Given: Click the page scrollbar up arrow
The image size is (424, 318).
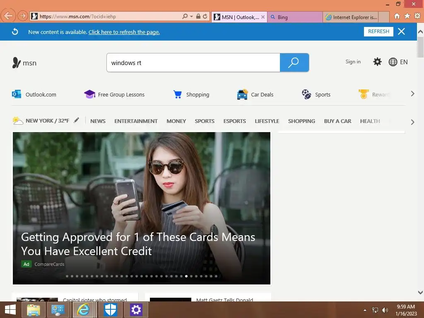Looking at the screenshot, I should (x=420, y=32).
